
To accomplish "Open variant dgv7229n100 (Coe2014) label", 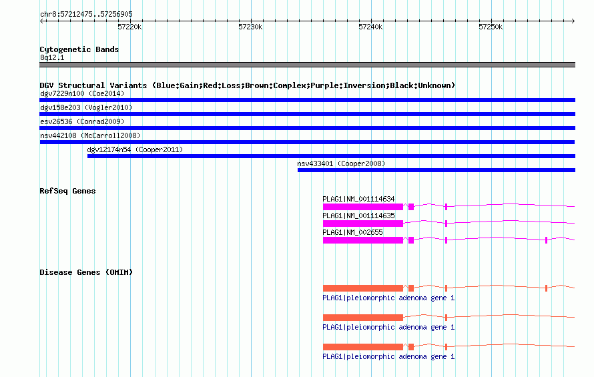I will [82, 93].
